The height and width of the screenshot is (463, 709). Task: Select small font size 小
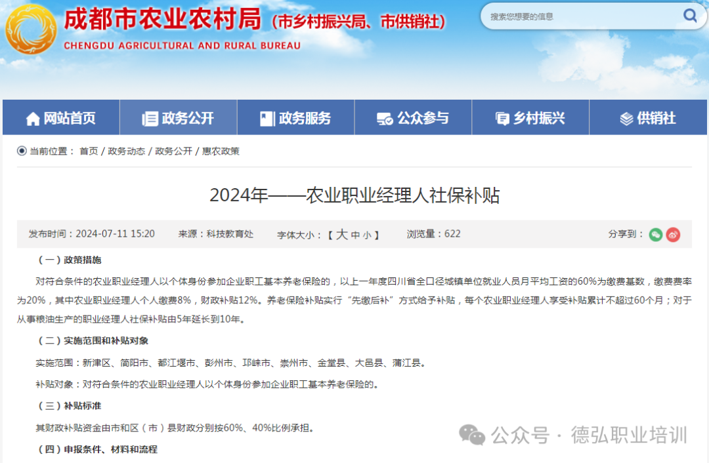[x=366, y=235]
